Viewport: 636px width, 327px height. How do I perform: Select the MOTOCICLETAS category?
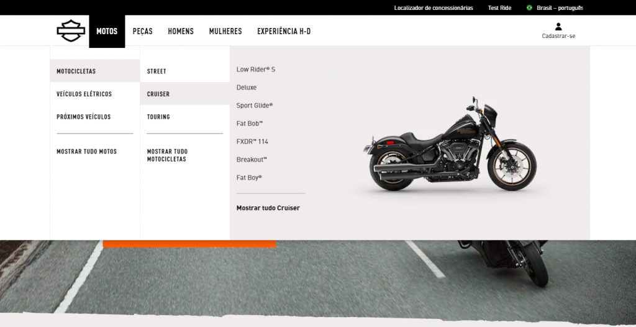[95, 71]
